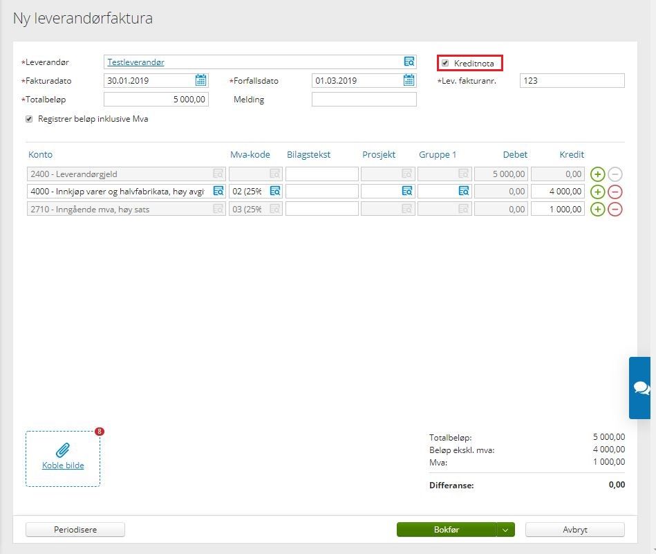
Task: Click the Lev. fakturanr. field with 123
Action: click(x=572, y=80)
